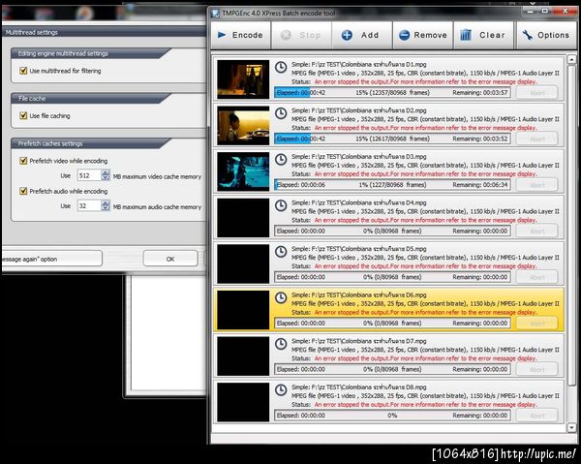Image resolution: width=581 pixels, height=464 pixels.
Task: Click the clock icon for D3.mpg job
Action: pos(281,160)
